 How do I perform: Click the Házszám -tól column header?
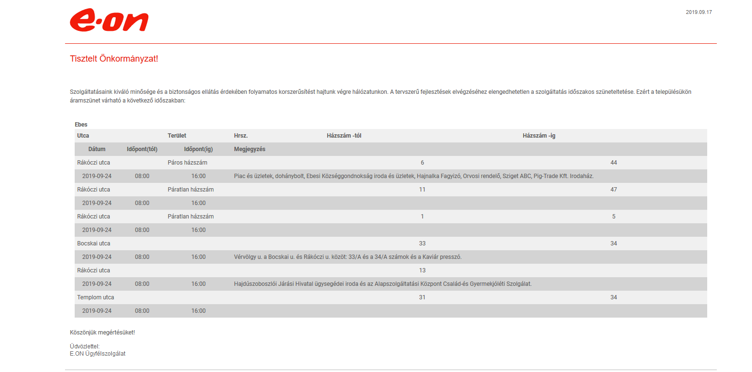(344, 136)
